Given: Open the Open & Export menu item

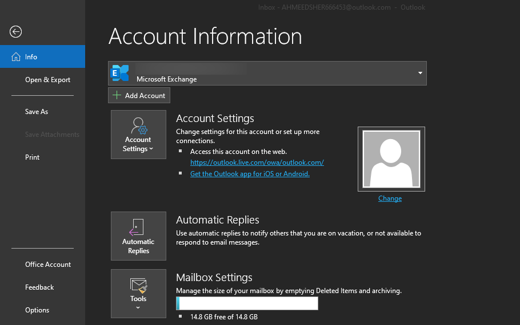Looking at the screenshot, I should tap(48, 80).
